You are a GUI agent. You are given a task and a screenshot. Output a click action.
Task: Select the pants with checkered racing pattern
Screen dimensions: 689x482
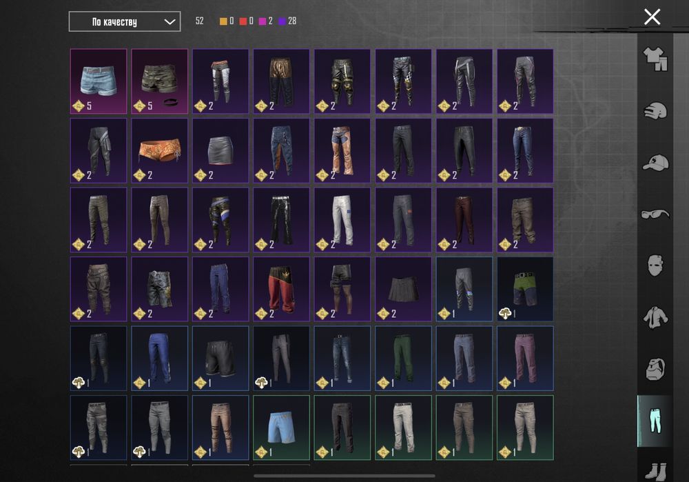403,81
